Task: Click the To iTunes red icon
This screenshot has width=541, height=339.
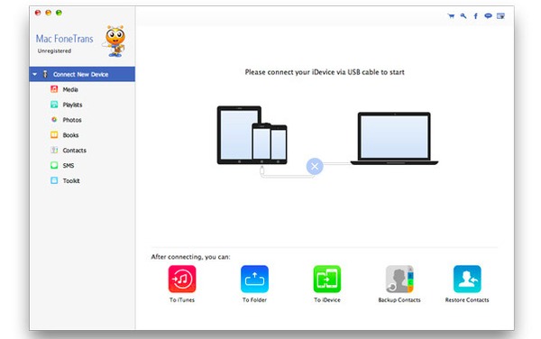Action: (182, 279)
